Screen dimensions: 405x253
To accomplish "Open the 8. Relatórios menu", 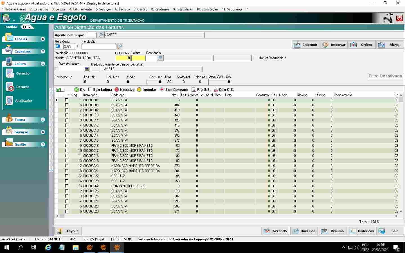I will coord(160,9).
